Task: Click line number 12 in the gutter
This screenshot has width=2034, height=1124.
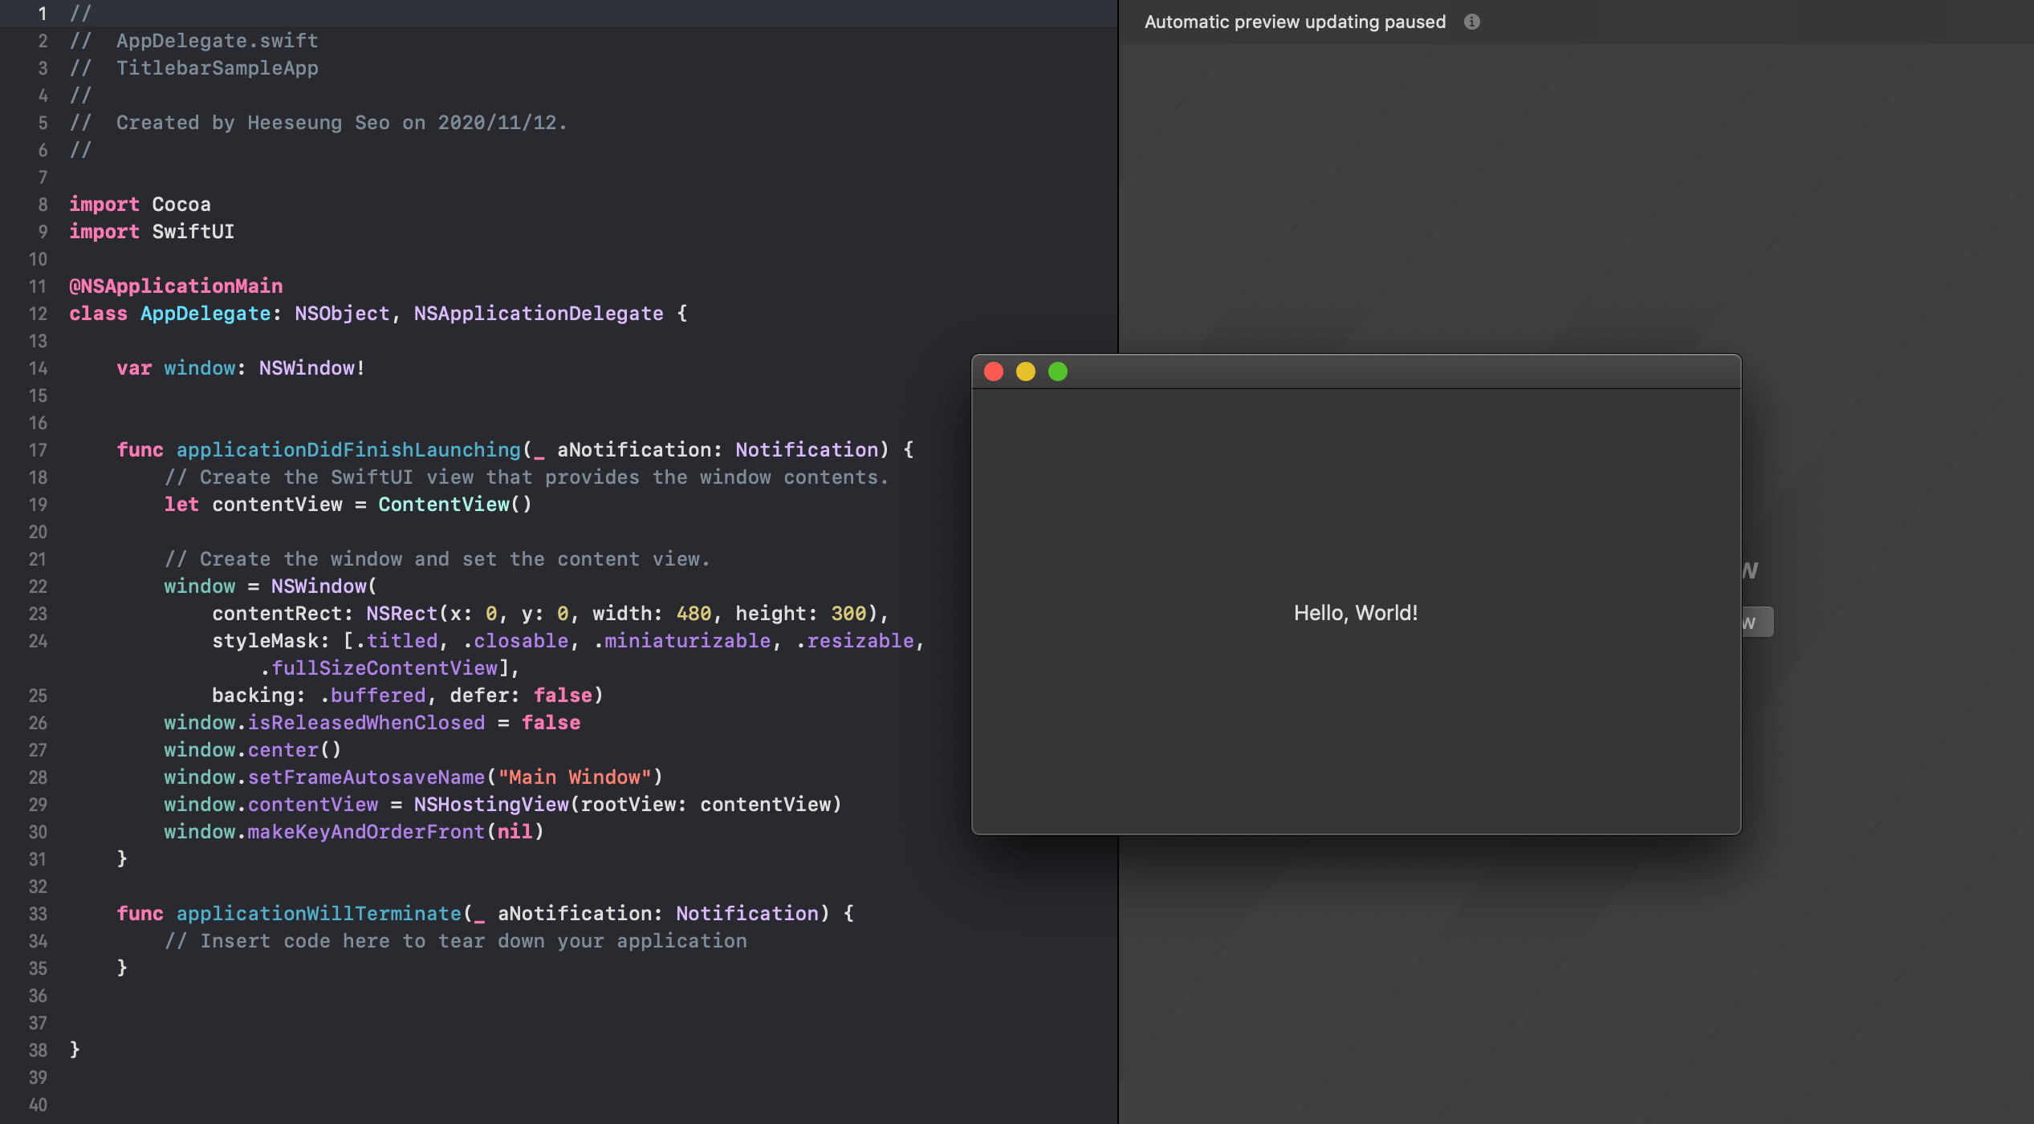Action: click(x=38, y=314)
